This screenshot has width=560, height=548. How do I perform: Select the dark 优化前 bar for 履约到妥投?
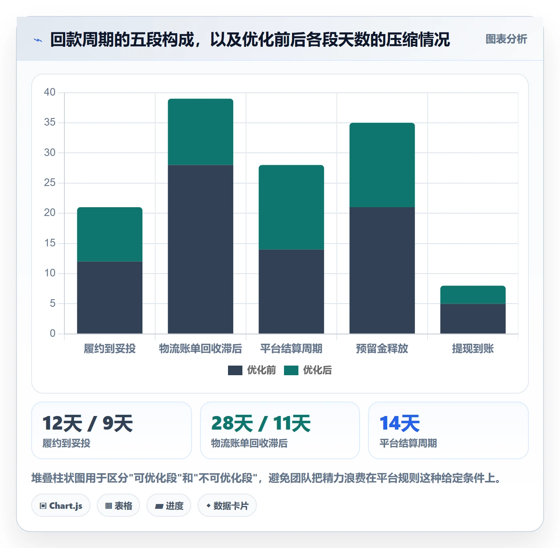tap(110, 298)
